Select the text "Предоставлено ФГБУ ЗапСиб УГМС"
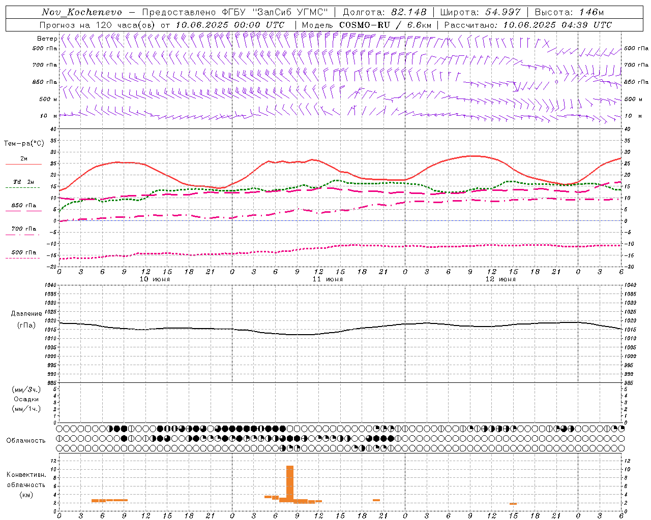 coord(235,12)
